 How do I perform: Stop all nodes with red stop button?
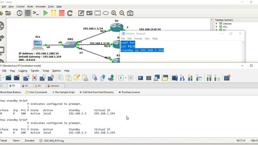point(62,13)
